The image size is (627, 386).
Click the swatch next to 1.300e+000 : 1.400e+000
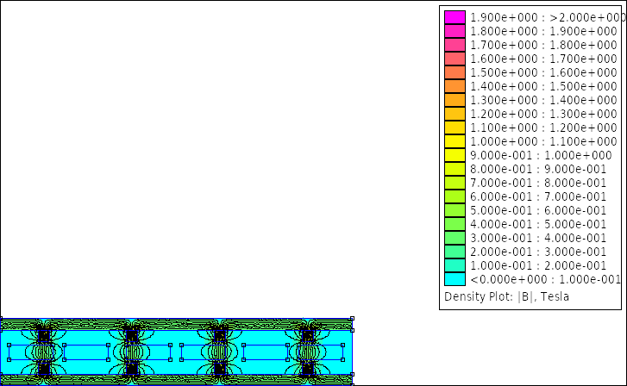coord(455,100)
